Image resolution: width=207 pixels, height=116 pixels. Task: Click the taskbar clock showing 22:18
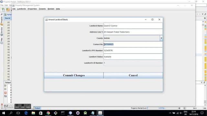tap(194, 113)
